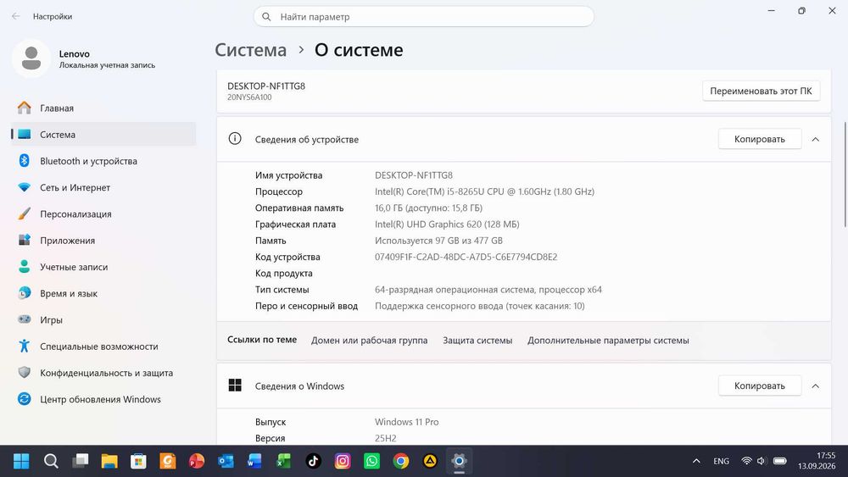Viewport: 848px width, 477px height.
Task: Open the Главная home page
Action: [103, 108]
